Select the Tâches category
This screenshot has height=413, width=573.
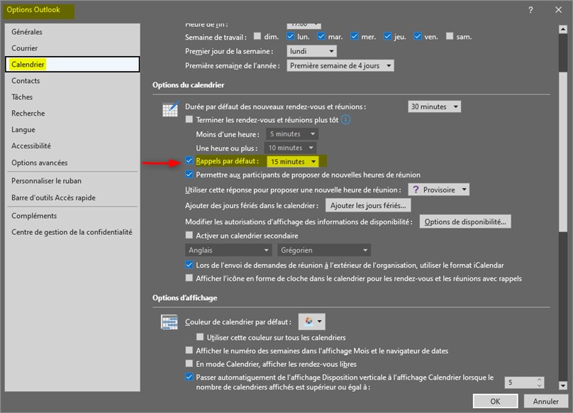click(72, 97)
